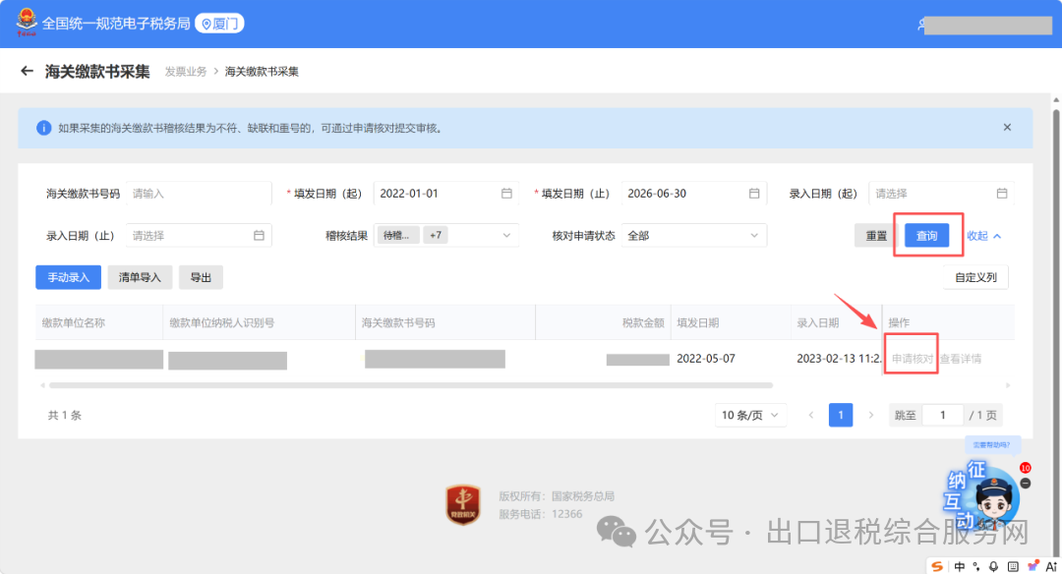This screenshot has width=1062, height=574.
Task: Open calendar for 填发日期（起）
Action: pyautogui.click(x=506, y=194)
